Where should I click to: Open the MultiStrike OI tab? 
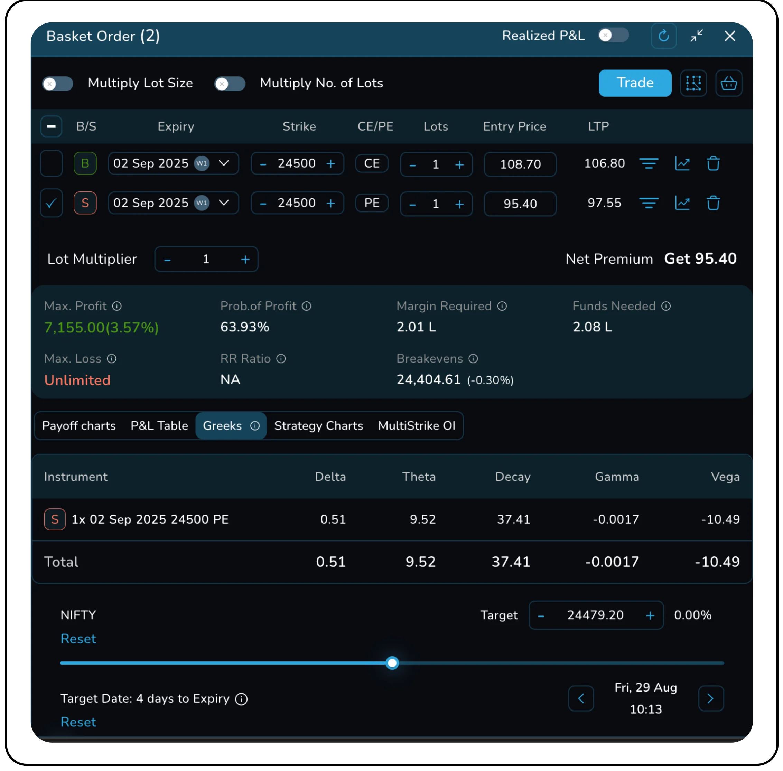pos(417,426)
